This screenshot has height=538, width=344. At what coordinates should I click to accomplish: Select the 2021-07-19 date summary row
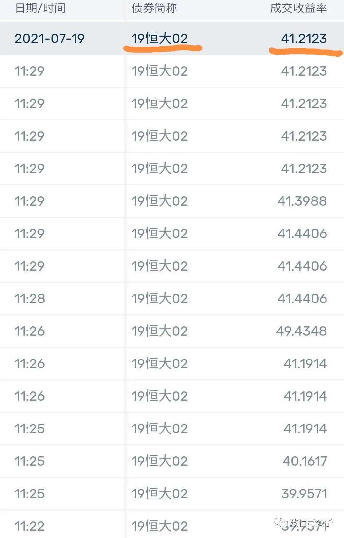pos(172,39)
